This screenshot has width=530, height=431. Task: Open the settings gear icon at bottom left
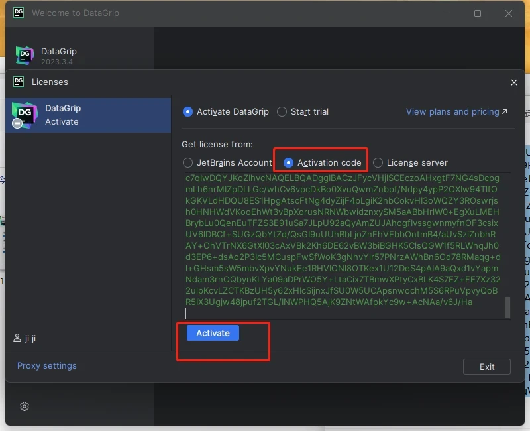pyautogui.click(x=25, y=406)
